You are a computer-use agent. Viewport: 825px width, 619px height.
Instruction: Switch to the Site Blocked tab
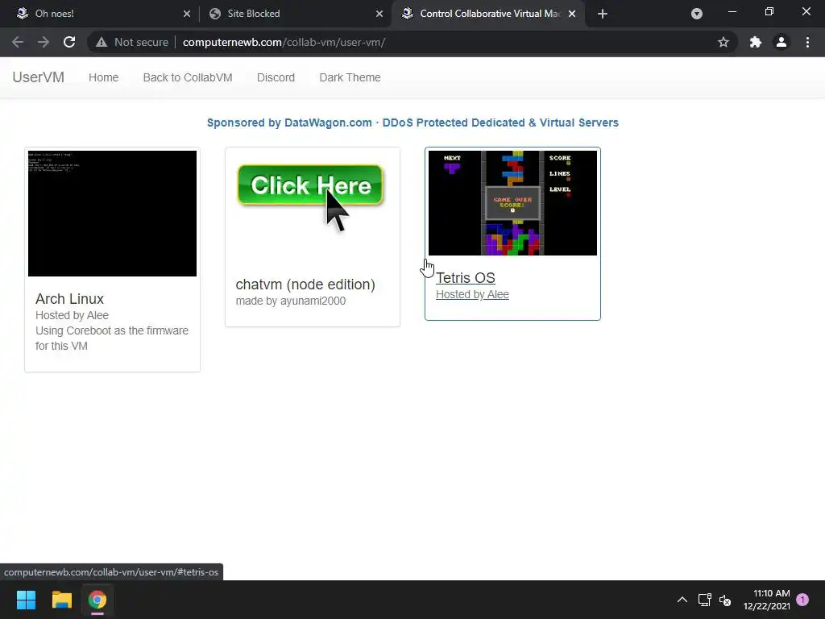(x=295, y=14)
